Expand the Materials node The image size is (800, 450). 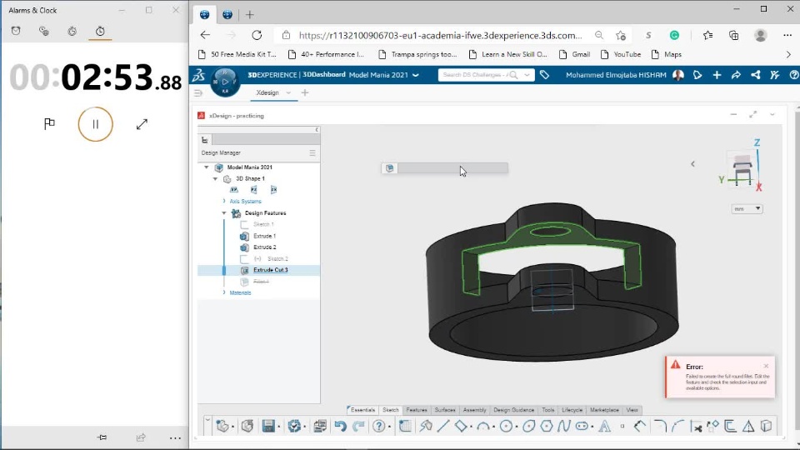click(224, 292)
